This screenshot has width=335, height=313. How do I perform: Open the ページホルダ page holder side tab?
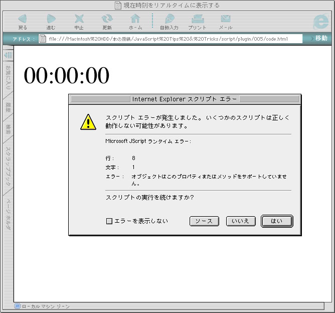8,214
